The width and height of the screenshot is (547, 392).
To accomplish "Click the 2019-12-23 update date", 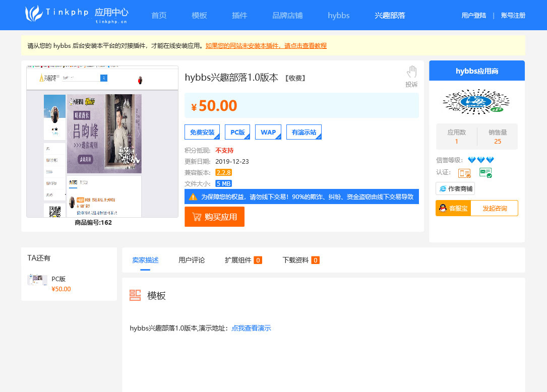I will 232,161.
